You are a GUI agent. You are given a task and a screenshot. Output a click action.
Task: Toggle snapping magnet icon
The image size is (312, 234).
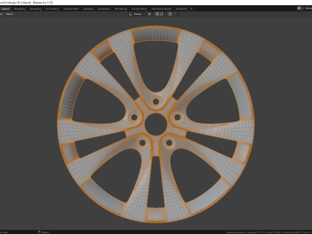[x=157, y=14]
